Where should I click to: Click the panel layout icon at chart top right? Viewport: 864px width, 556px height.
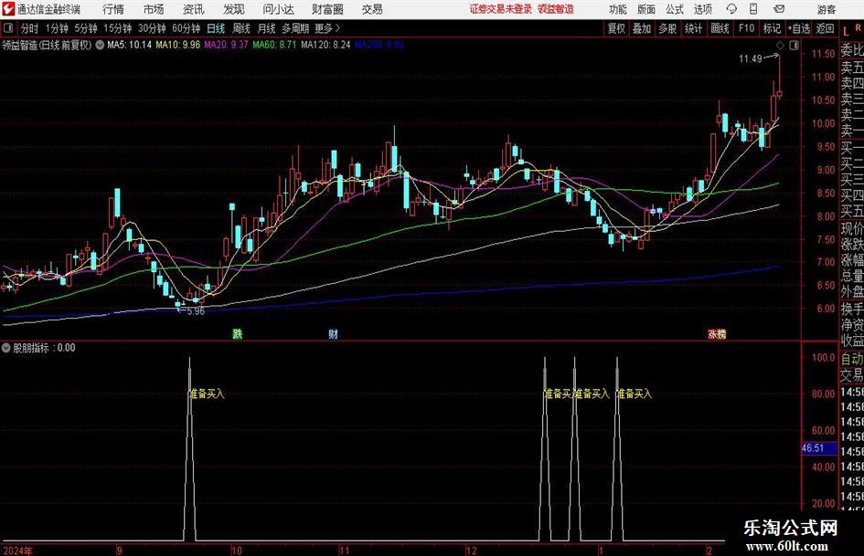794,46
